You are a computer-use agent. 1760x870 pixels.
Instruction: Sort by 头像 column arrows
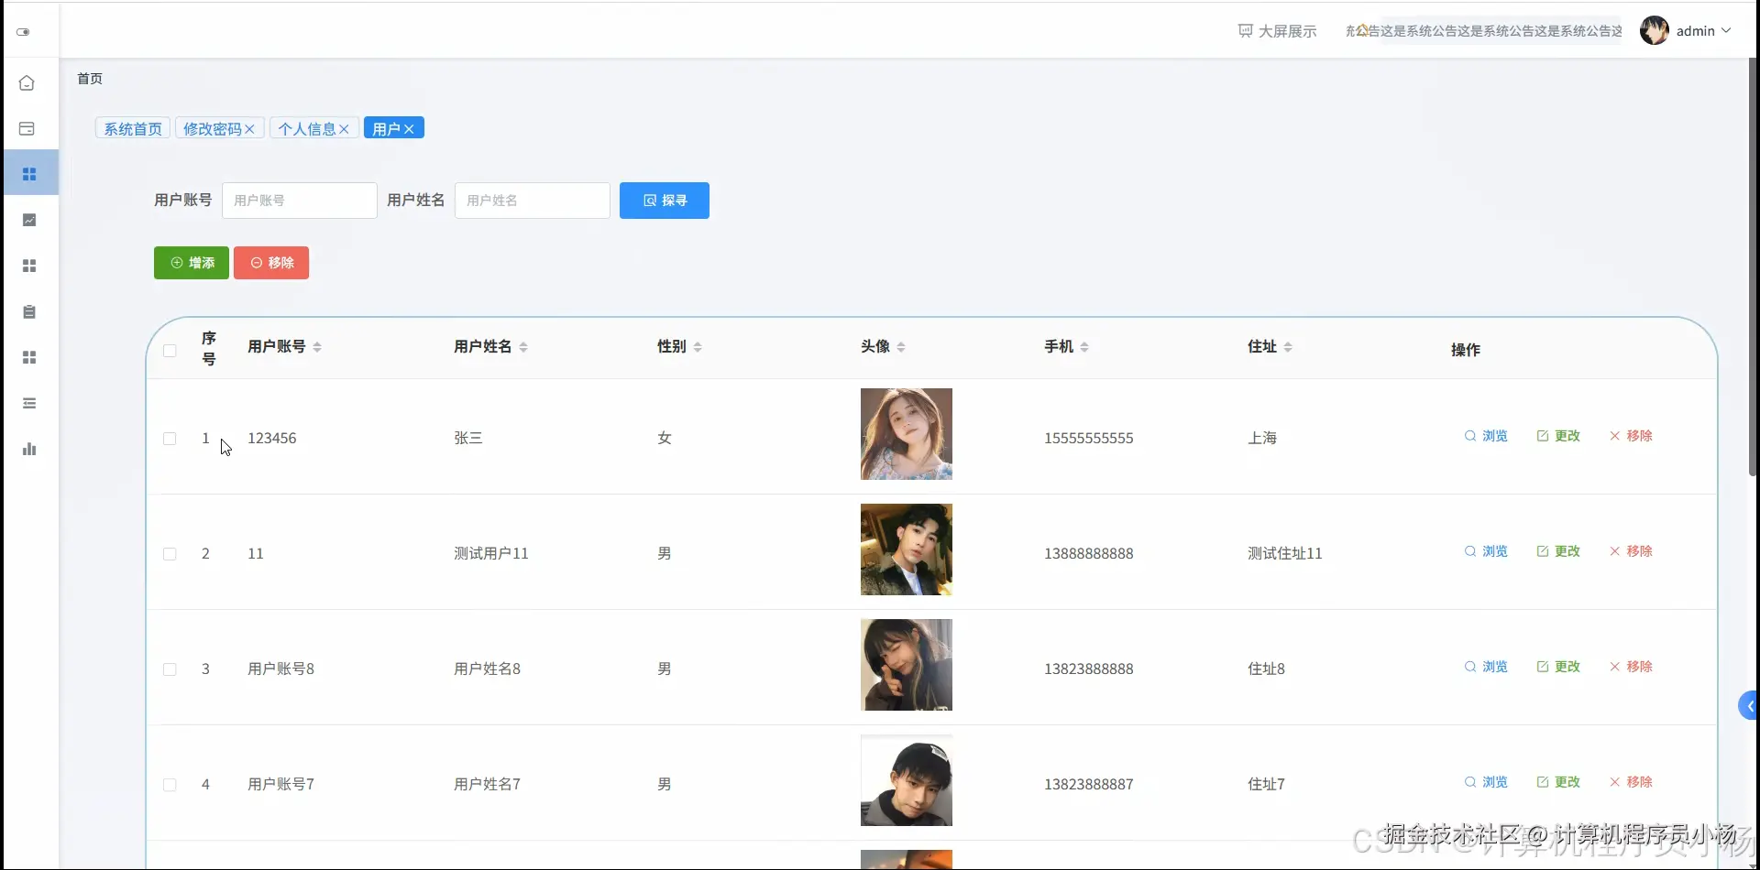point(901,347)
